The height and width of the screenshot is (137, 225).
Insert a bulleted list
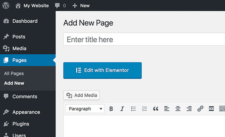134,109
